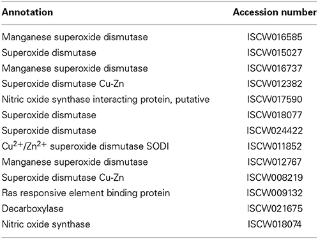This screenshot has width=318, height=239.
Task: Select accession number ISCW021675
Action: (275, 208)
